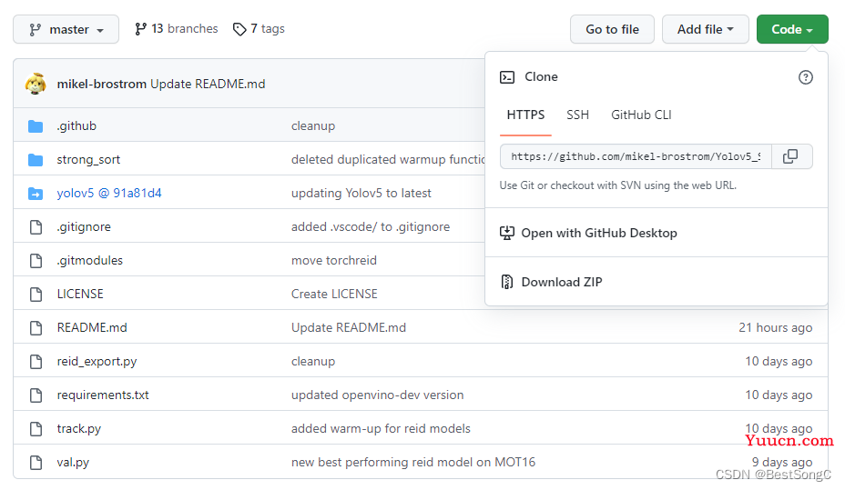Click the 21 hours ago timestamp
Image resolution: width=845 pixels, height=490 pixels.
[776, 327]
